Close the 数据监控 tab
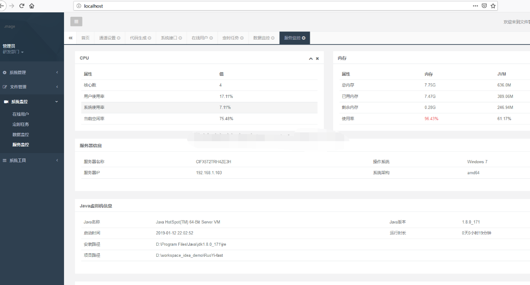530x285 pixels. [x=273, y=38]
